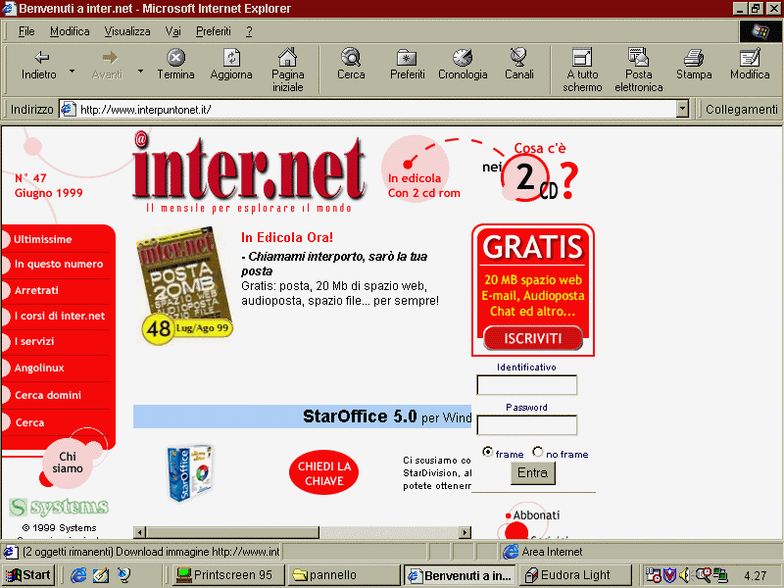The width and height of the screenshot is (784, 588).
Task: Open the Angolinux sidebar link
Action: click(x=39, y=368)
